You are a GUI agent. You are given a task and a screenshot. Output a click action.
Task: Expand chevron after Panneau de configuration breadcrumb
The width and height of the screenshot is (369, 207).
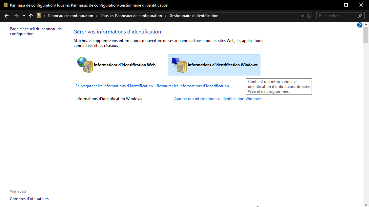tap(97, 16)
